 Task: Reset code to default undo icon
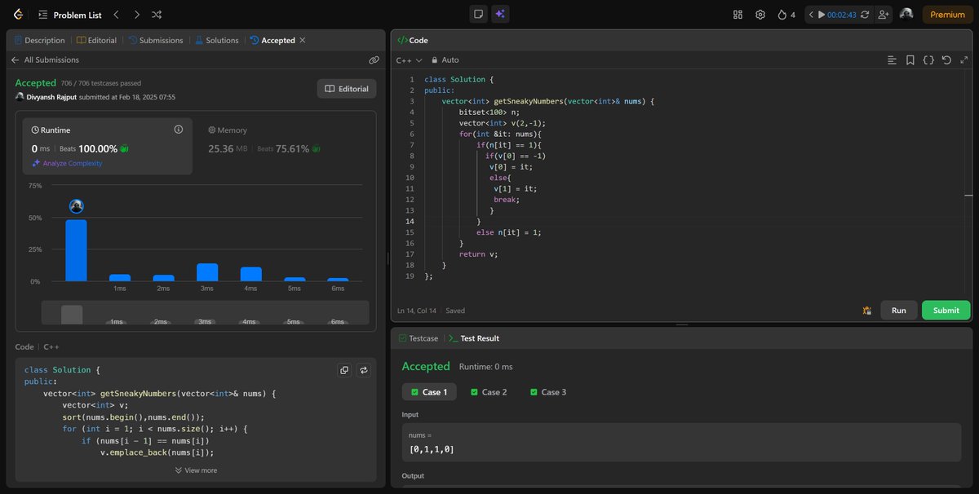[946, 60]
